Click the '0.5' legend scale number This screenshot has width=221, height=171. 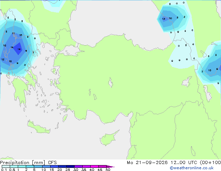[x=12, y=170]
